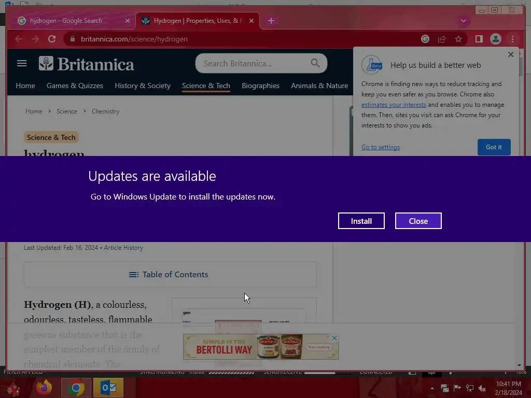
Task: Close the hydrogen Google Search tab
Action: click(128, 21)
